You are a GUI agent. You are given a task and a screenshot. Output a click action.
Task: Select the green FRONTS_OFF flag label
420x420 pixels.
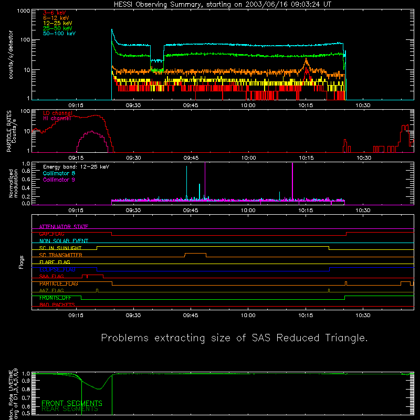55,298
